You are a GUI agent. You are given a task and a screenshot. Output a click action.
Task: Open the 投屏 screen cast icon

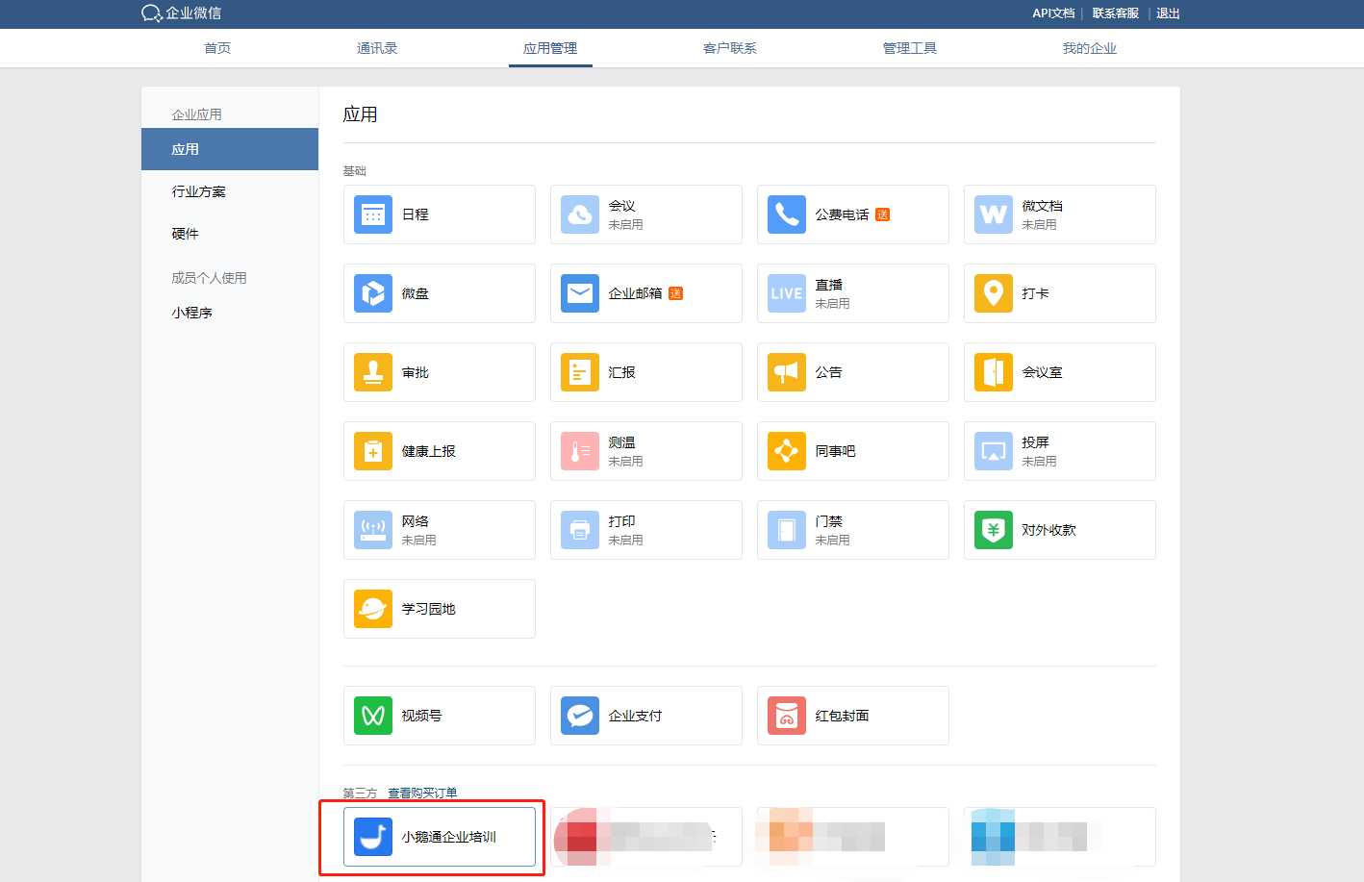pos(994,451)
